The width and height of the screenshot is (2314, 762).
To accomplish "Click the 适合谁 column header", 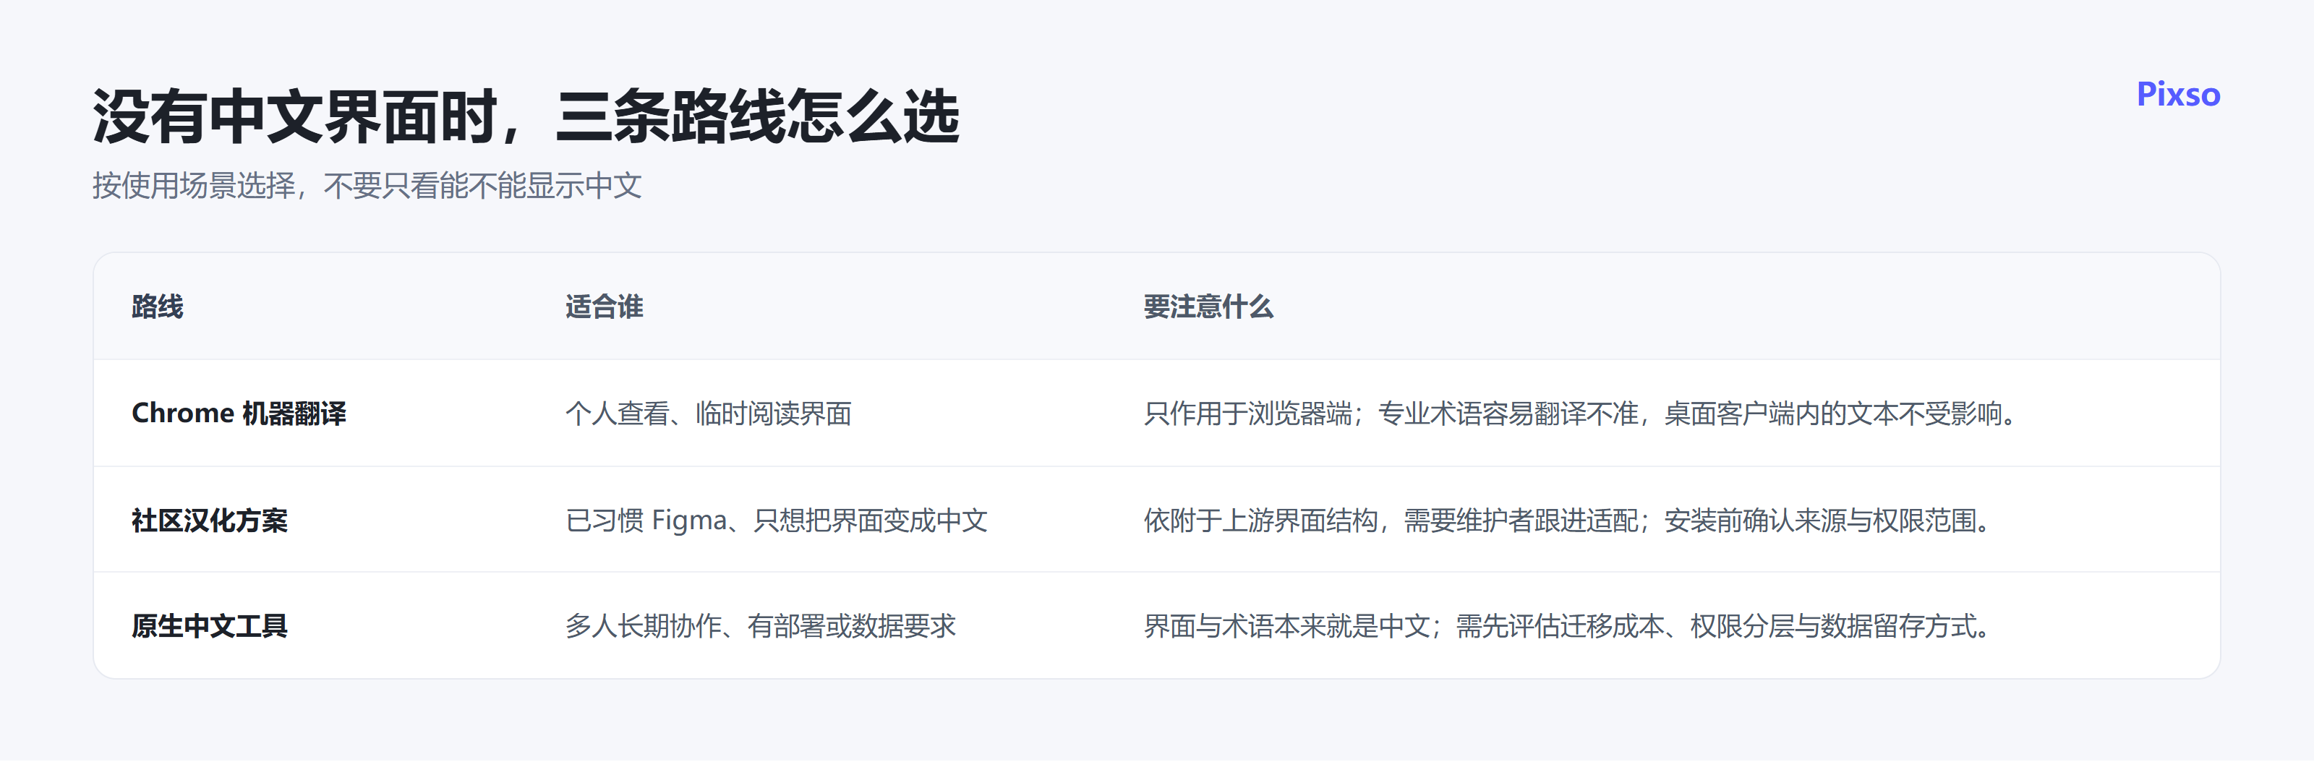I will pos(604,307).
